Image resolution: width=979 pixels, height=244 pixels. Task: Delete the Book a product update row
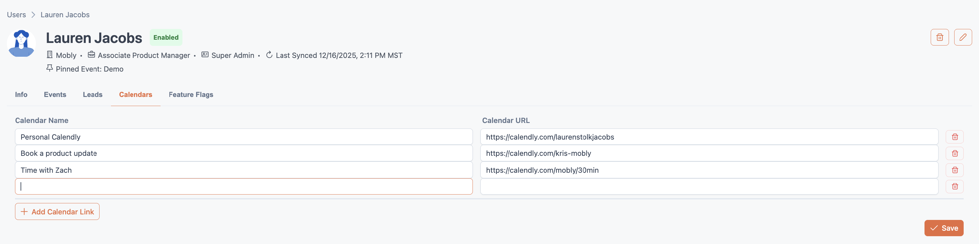[954, 154]
